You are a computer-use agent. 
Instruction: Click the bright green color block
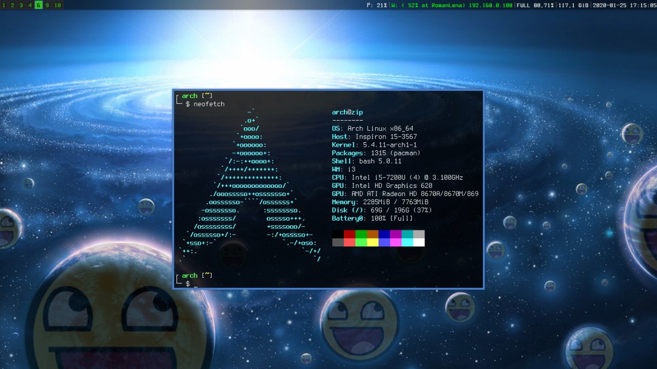(361, 242)
